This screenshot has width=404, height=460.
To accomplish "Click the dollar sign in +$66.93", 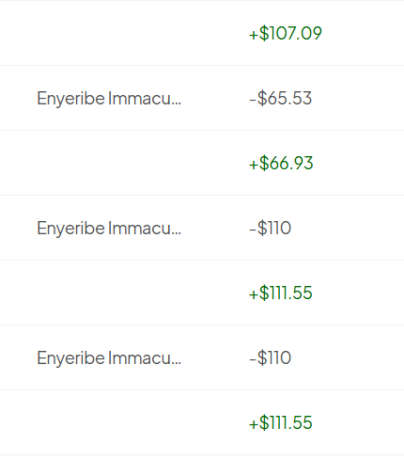I will [264, 163].
